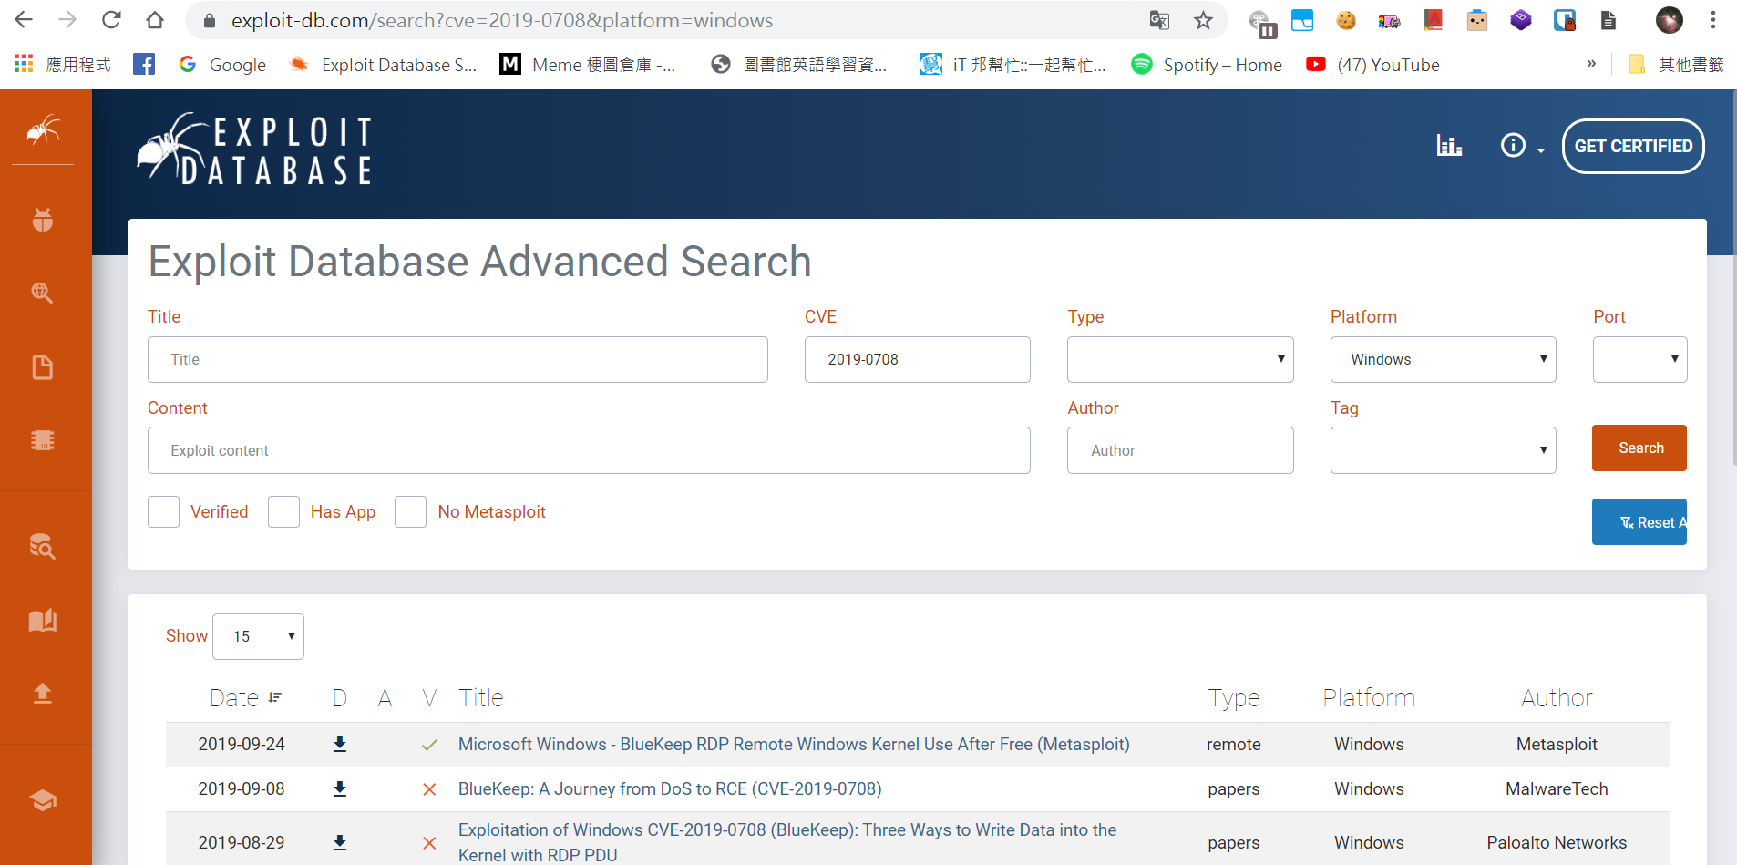Download the 2019-09-08 BlueKeep paper
Screen dimensions: 1737x865
(x=340, y=789)
